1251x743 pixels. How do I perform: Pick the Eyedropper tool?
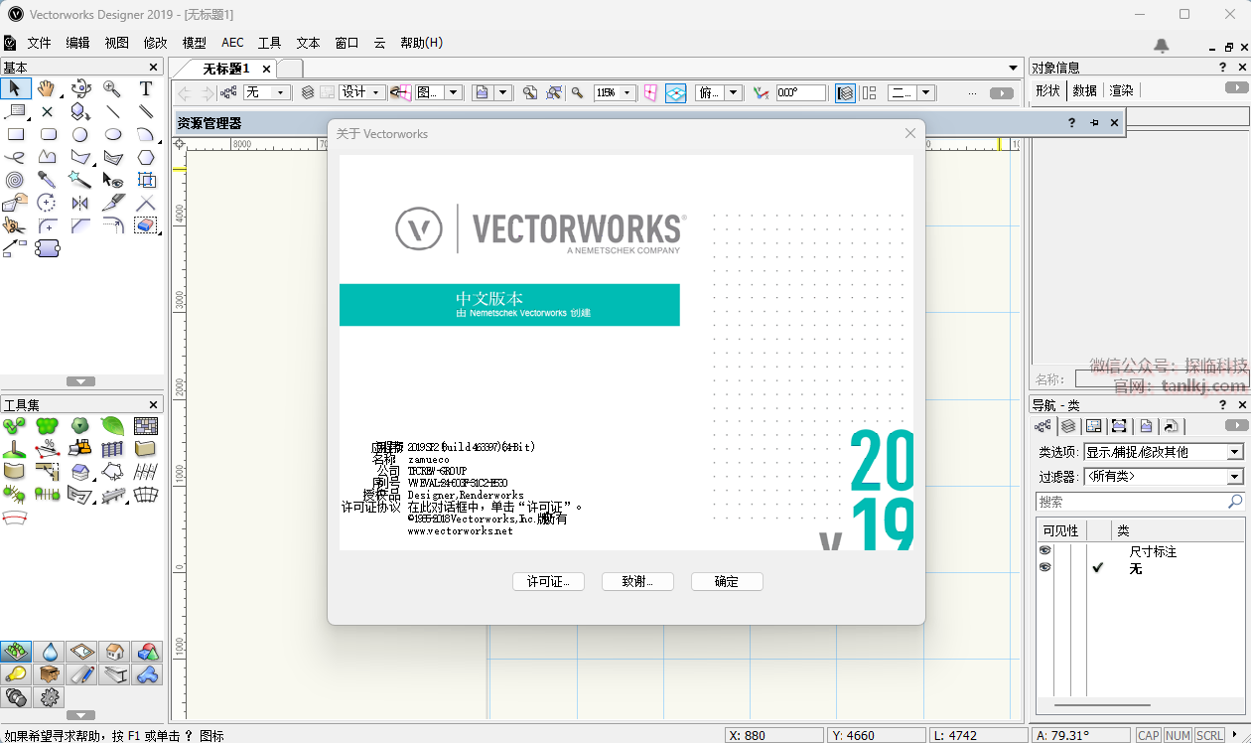click(47, 180)
